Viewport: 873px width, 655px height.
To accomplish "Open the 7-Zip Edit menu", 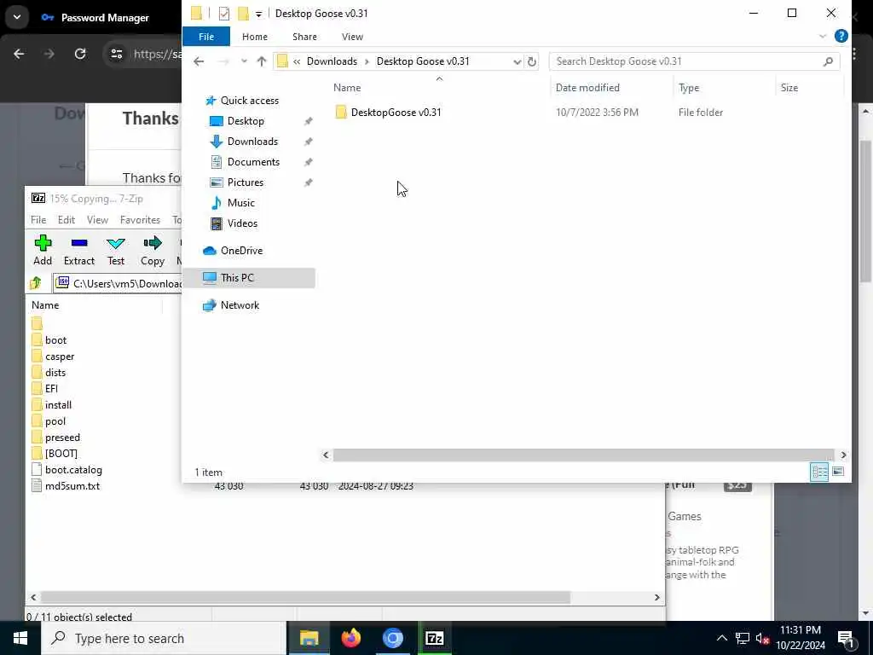I will [66, 219].
